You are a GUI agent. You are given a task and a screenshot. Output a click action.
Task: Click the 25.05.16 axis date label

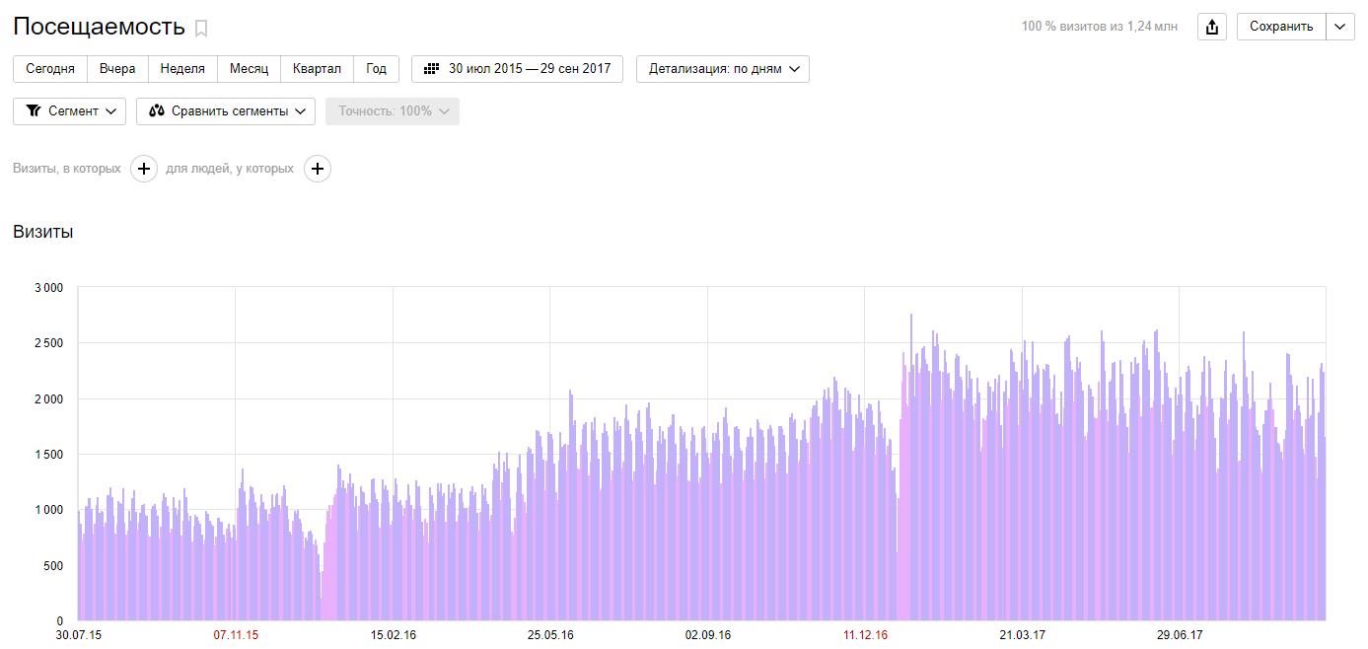coord(550,635)
